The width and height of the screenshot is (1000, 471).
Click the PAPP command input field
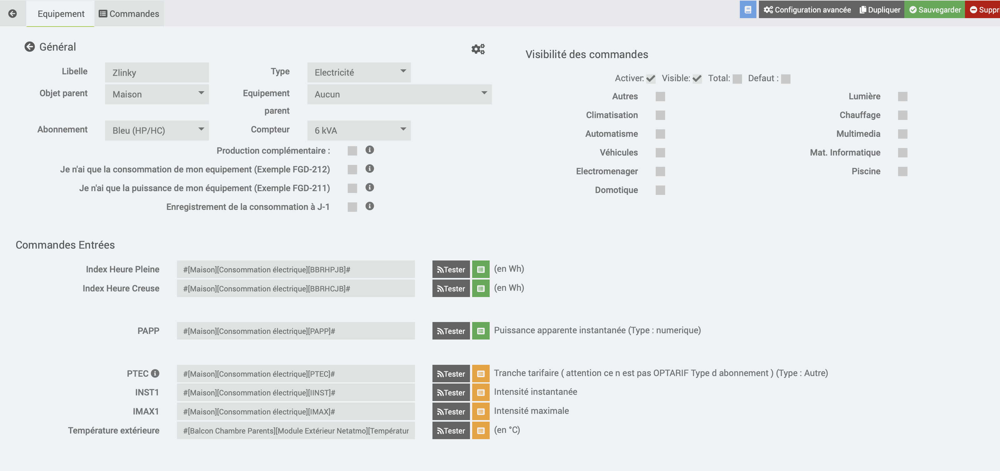(296, 331)
